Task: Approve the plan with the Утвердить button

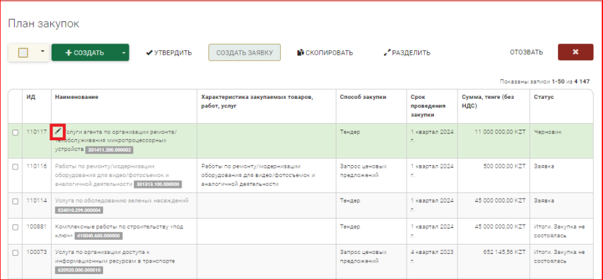Action: pos(169,53)
